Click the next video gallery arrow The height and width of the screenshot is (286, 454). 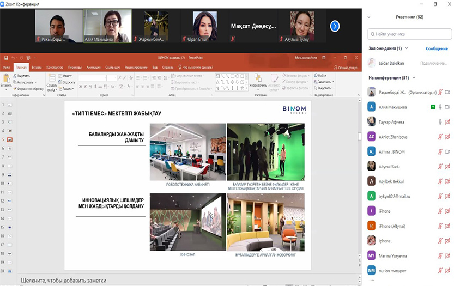[335, 26]
